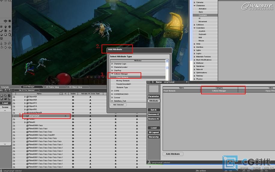
Task: Toggle visibility eye of Object428
Action: click(73, 100)
